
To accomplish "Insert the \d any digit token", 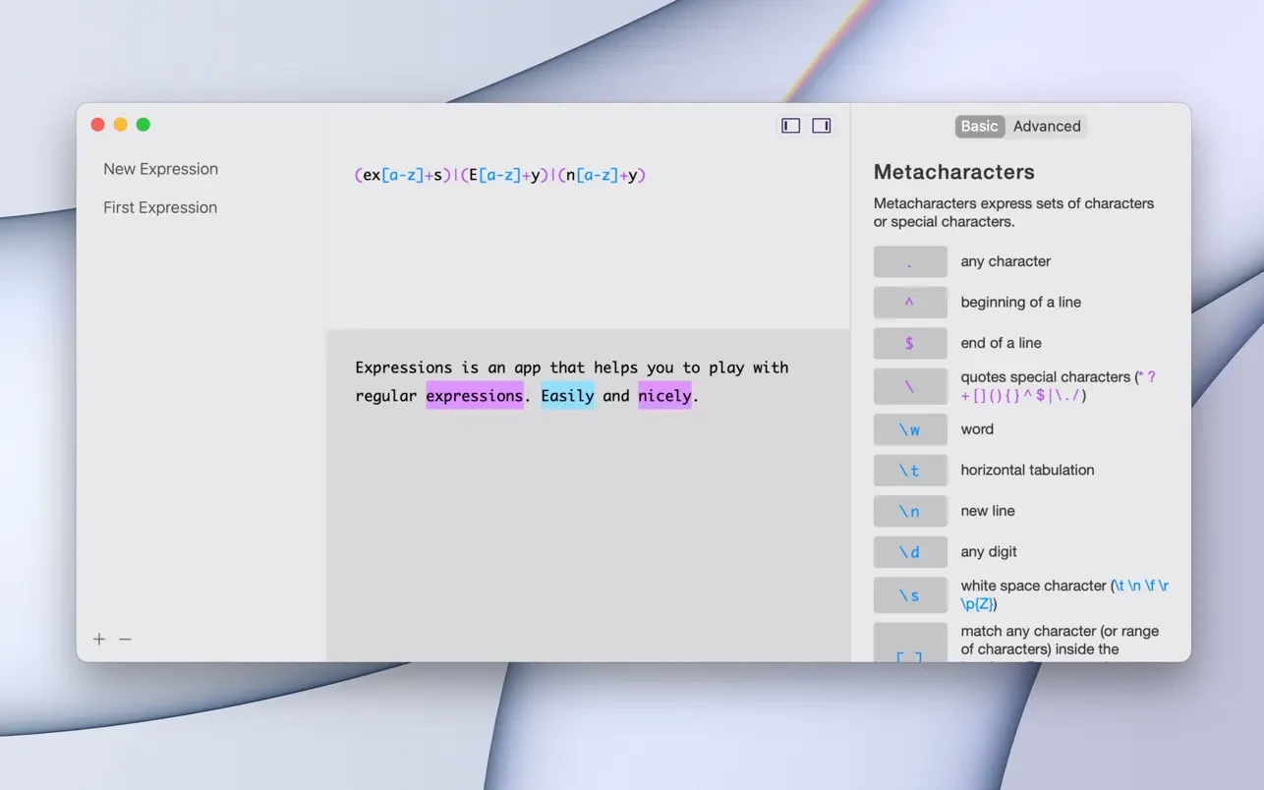I will [x=909, y=552].
